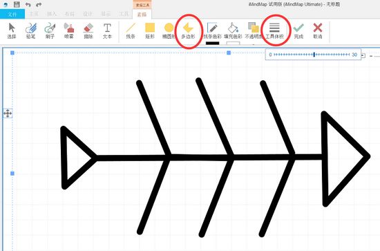Click the left-middle blue selection handle
The image size is (380, 251).
pyautogui.click(x=12, y=174)
